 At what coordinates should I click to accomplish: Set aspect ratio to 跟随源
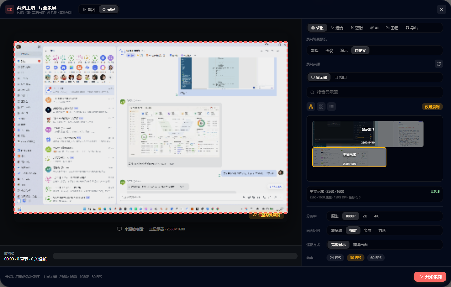pyautogui.click(x=337, y=230)
